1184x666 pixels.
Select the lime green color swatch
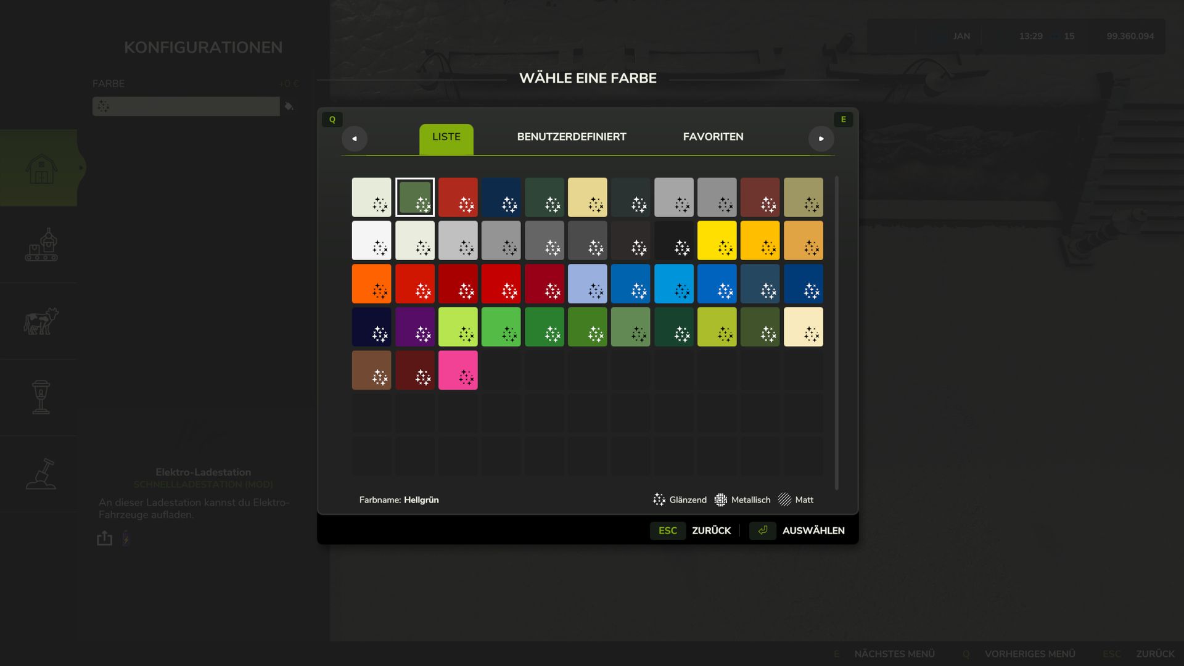tap(458, 327)
